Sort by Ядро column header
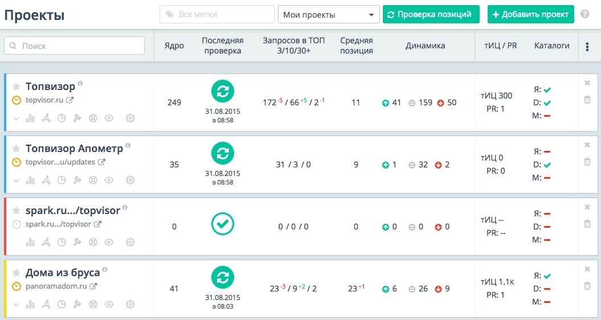Viewport: 601px width, 320px height. point(174,46)
